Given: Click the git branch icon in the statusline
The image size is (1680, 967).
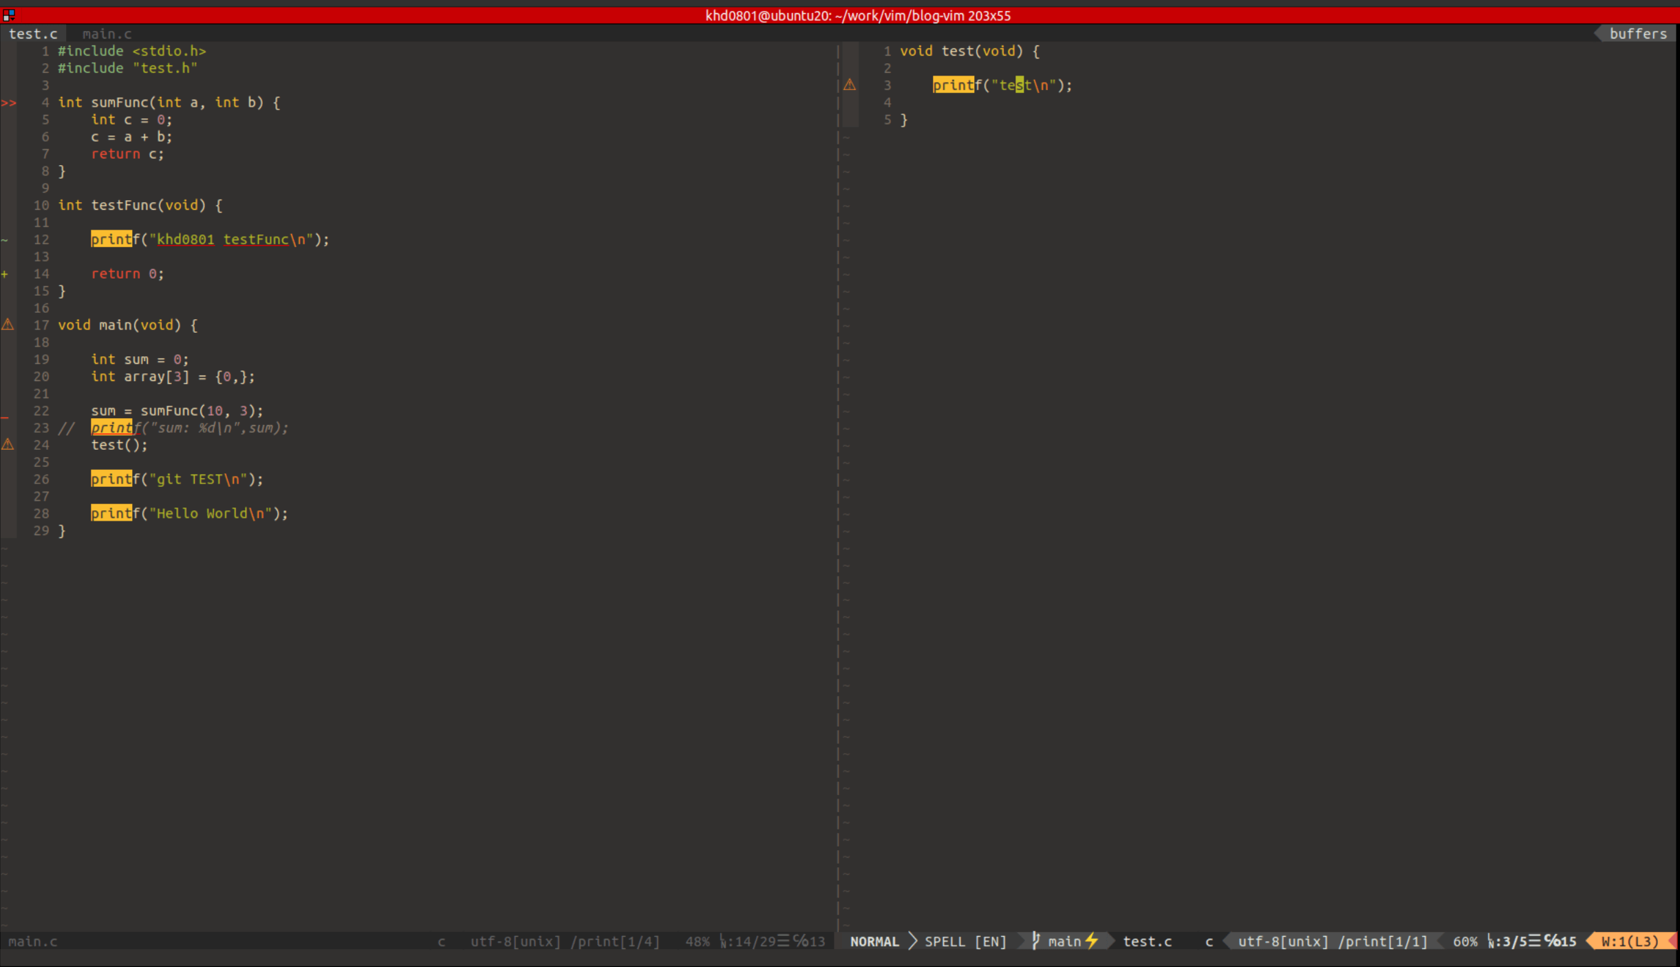Looking at the screenshot, I should point(1035,941).
